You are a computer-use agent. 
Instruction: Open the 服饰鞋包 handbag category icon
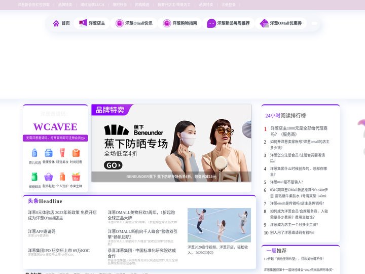[x=49, y=177]
